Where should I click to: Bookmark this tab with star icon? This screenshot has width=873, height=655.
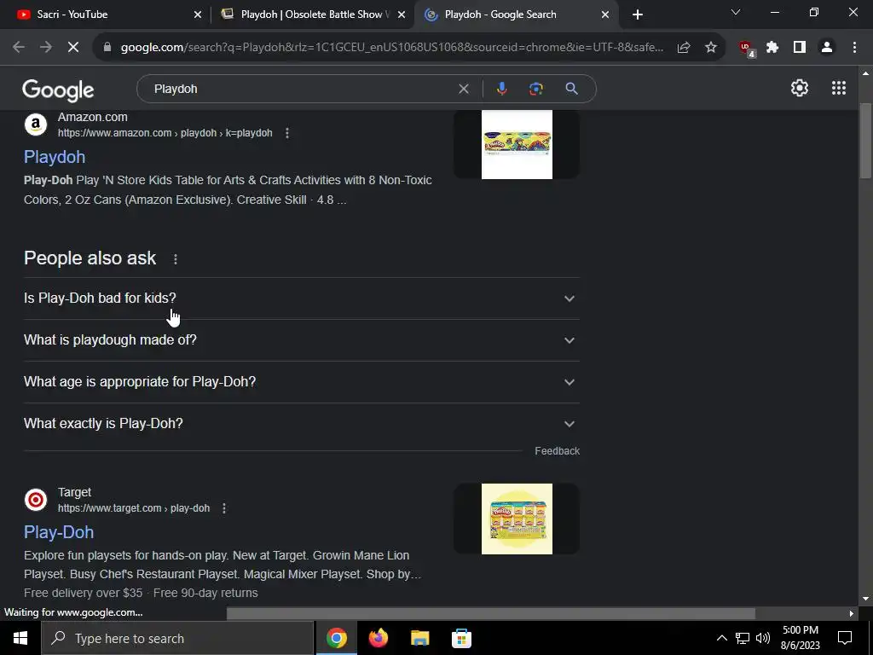click(711, 48)
